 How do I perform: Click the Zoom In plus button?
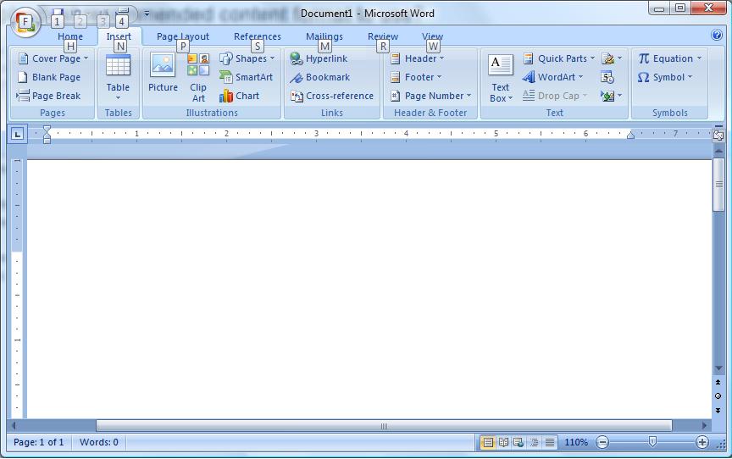[701, 442]
